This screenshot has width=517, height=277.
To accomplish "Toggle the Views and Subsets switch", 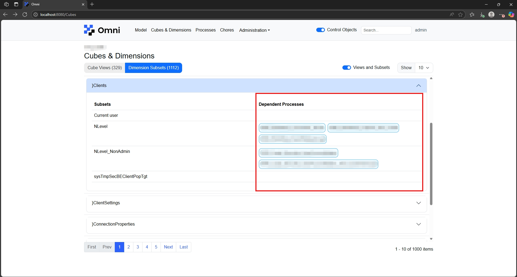I will click(x=347, y=68).
